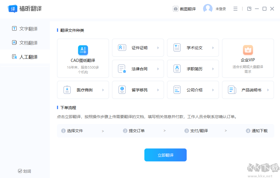Image resolution: width=280 pixels, height=178 pixels.
Task: Select the 医疗病例 medical icon
Action: pyautogui.click(x=67, y=89)
